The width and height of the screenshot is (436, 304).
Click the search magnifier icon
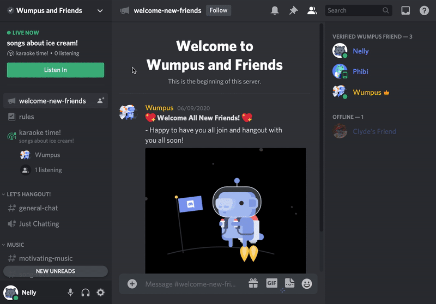(385, 10)
